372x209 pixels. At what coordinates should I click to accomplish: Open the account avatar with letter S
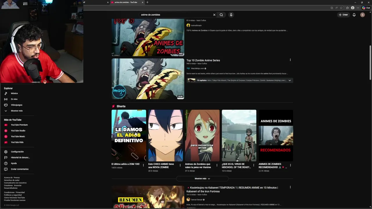362,15
